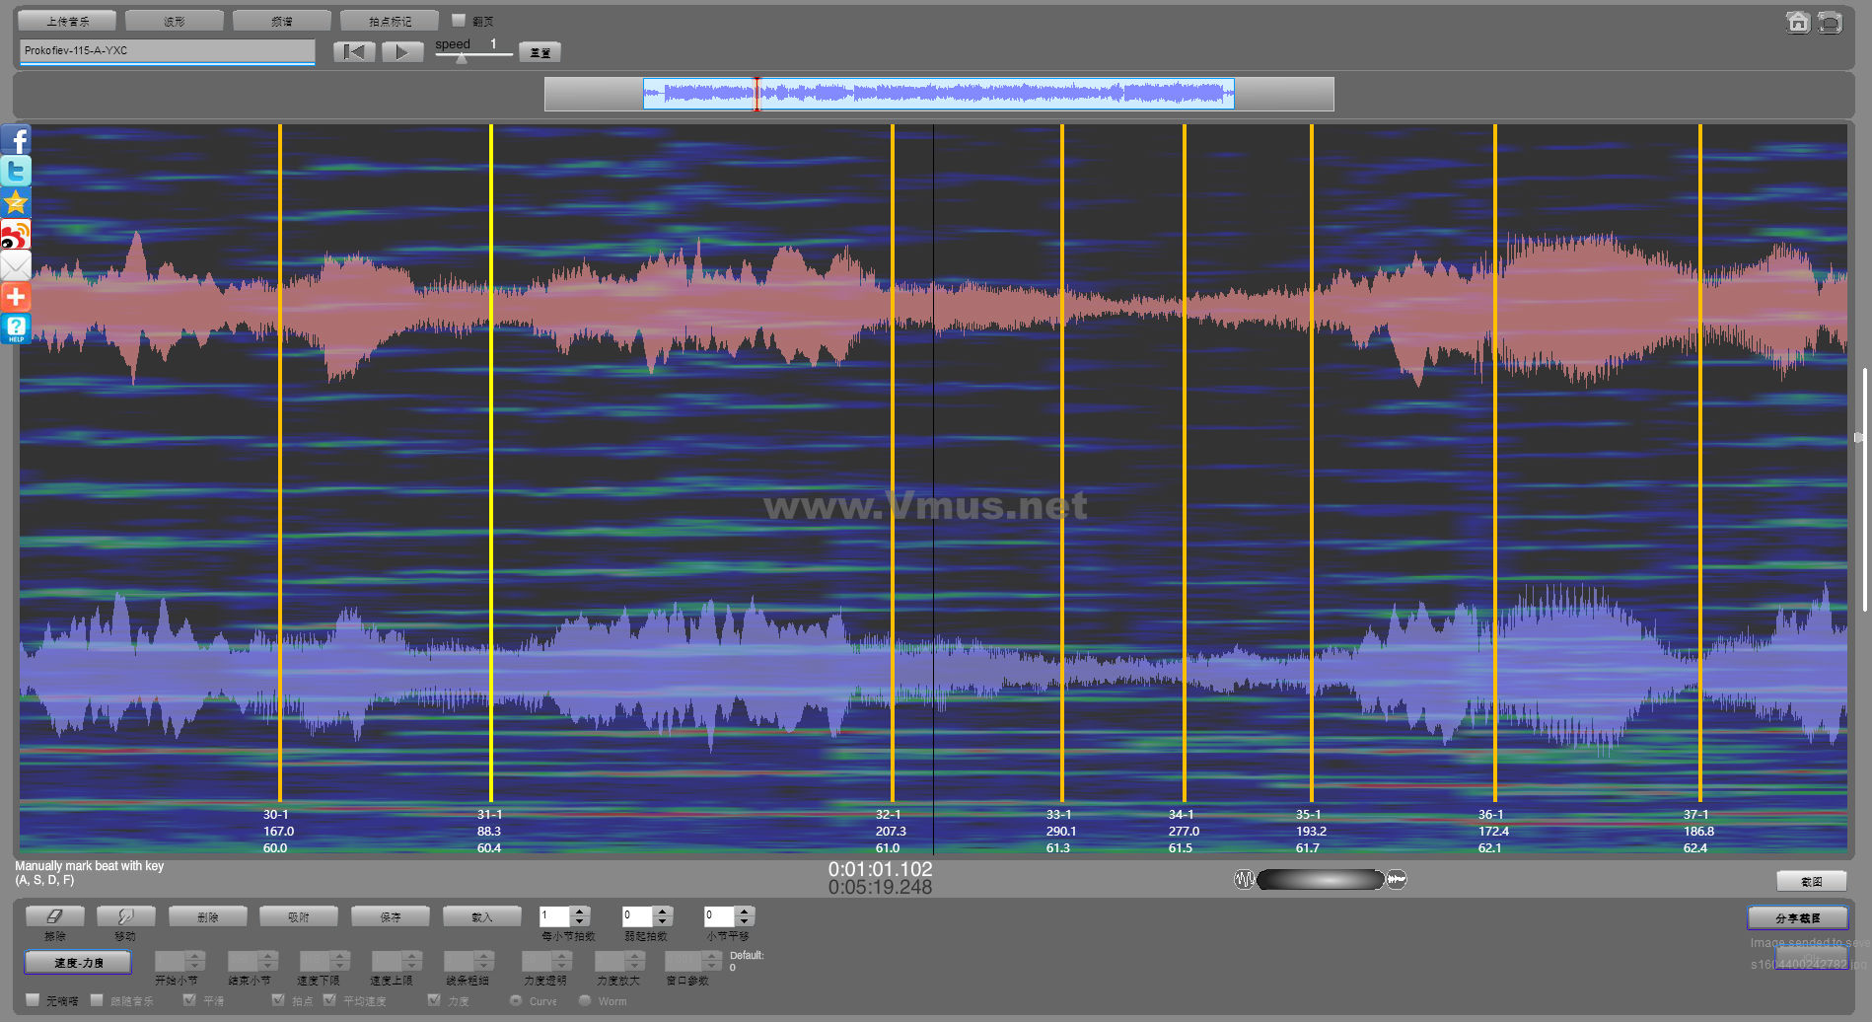Toggle the 翻页 page-turn checkbox
This screenshot has width=1872, height=1022.
[459, 20]
